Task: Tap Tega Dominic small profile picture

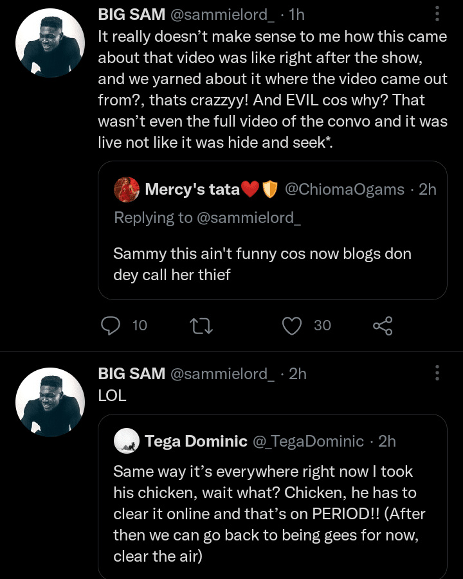Action: 127,441
